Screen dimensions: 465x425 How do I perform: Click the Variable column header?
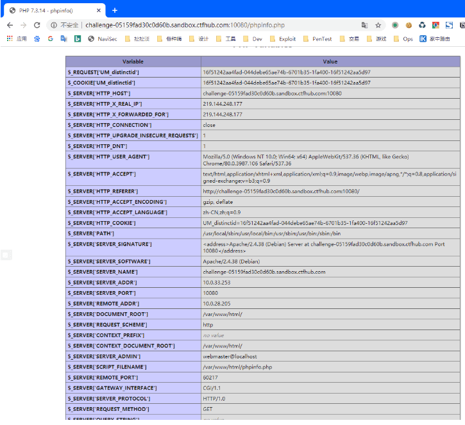pyautogui.click(x=133, y=62)
